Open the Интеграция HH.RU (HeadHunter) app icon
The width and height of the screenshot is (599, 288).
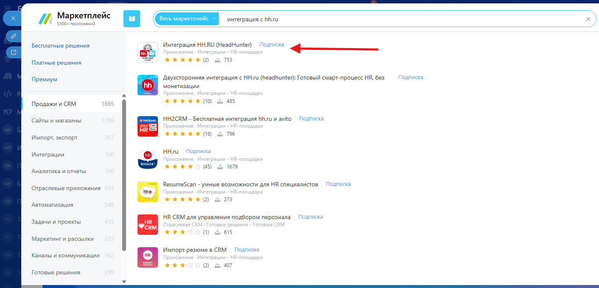(148, 52)
